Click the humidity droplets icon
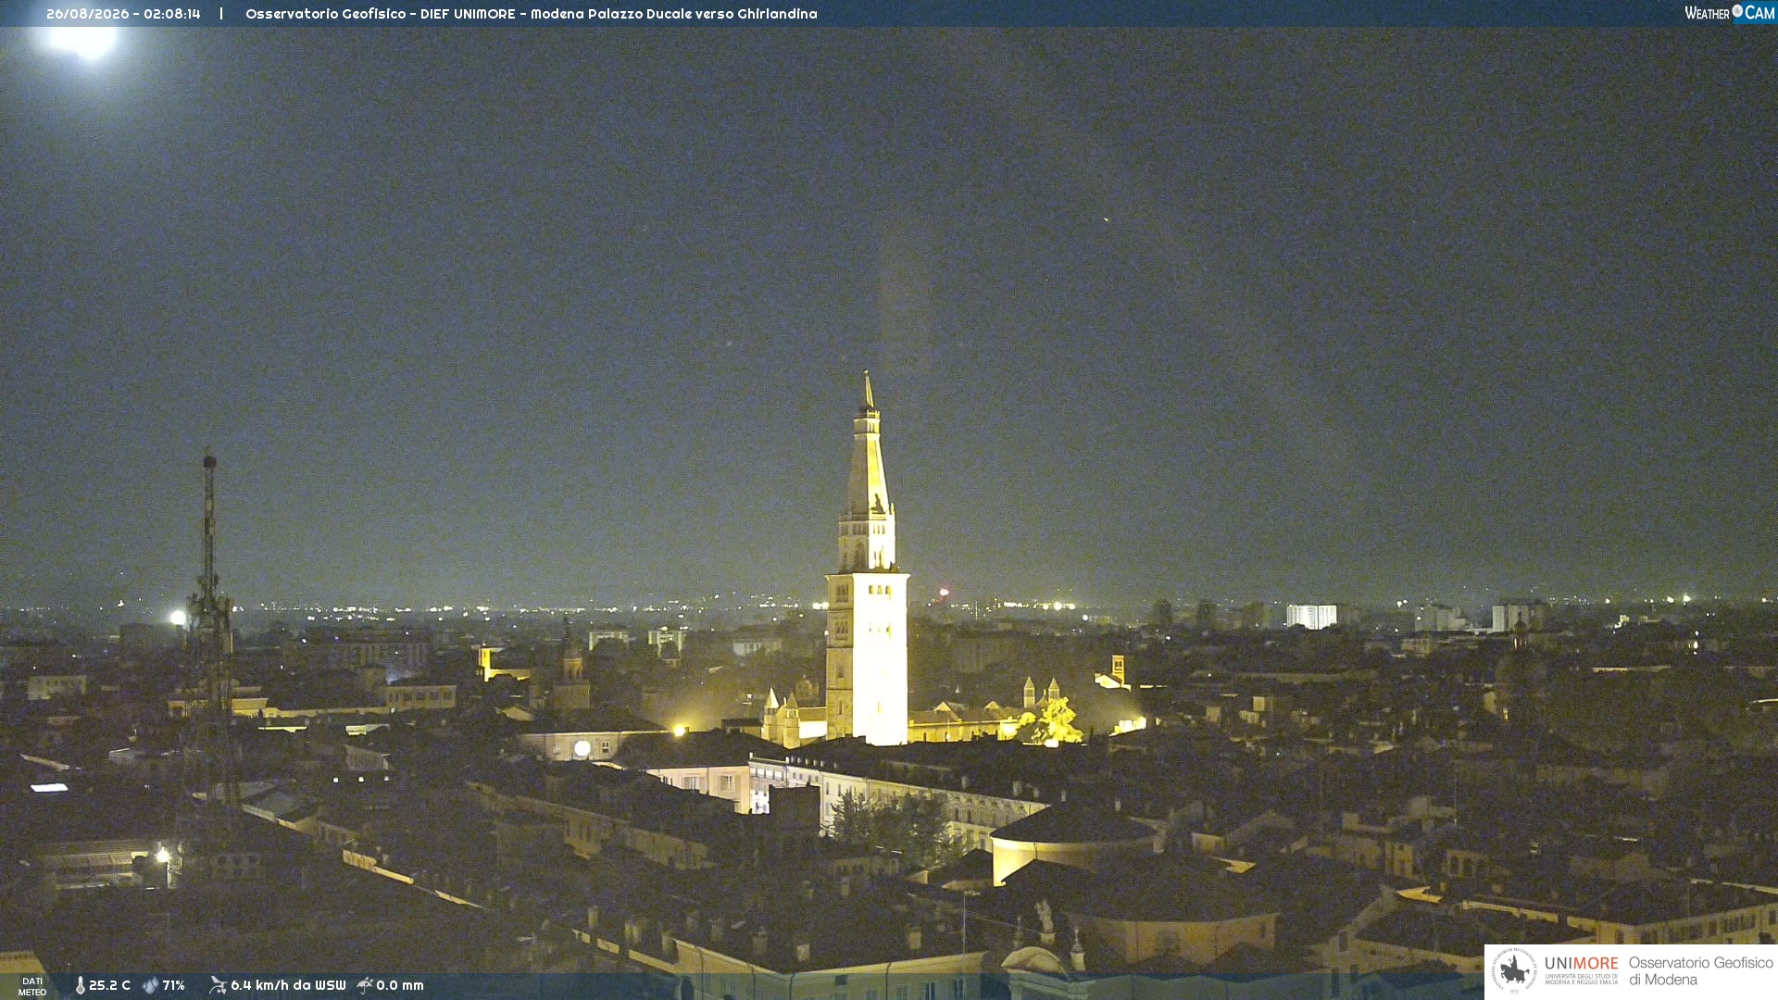This screenshot has width=1778, height=1000. 150,986
